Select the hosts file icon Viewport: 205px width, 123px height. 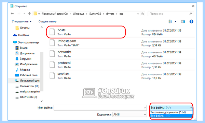click(52, 32)
